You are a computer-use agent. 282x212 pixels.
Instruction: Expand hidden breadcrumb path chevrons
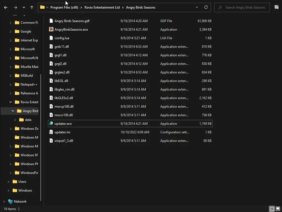(47, 7)
